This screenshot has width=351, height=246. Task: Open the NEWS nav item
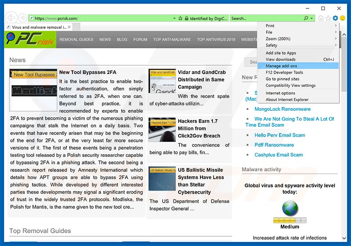click(105, 39)
